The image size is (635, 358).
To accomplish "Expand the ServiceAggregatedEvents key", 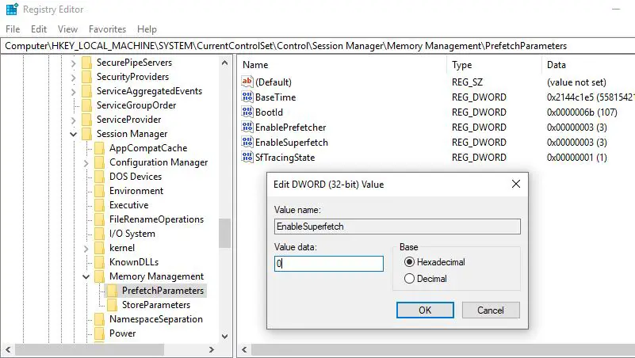I will pos(73,92).
